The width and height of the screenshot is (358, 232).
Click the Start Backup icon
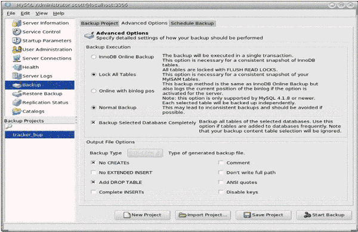point(307,215)
